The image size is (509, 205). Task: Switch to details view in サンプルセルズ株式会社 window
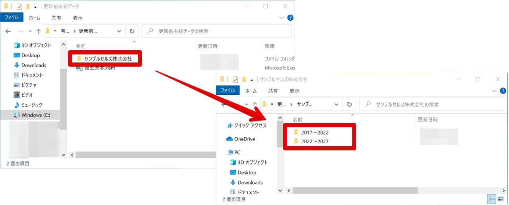tap(491, 199)
